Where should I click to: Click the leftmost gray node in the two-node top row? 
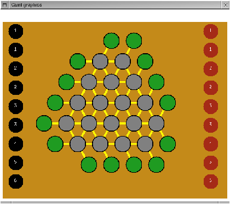pos(100,61)
